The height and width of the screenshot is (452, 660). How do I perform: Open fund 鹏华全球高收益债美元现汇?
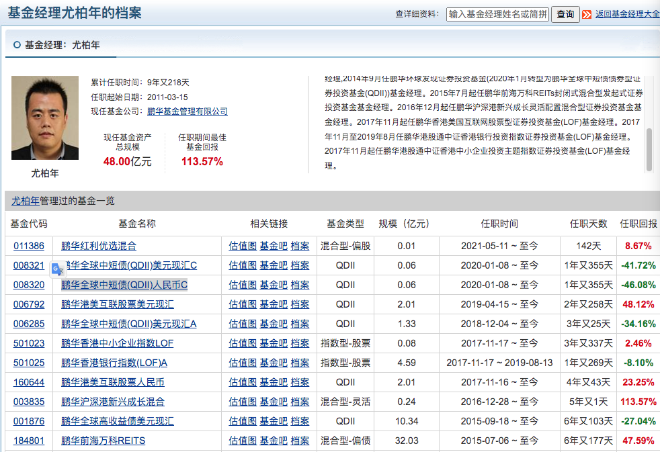[x=118, y=421]
